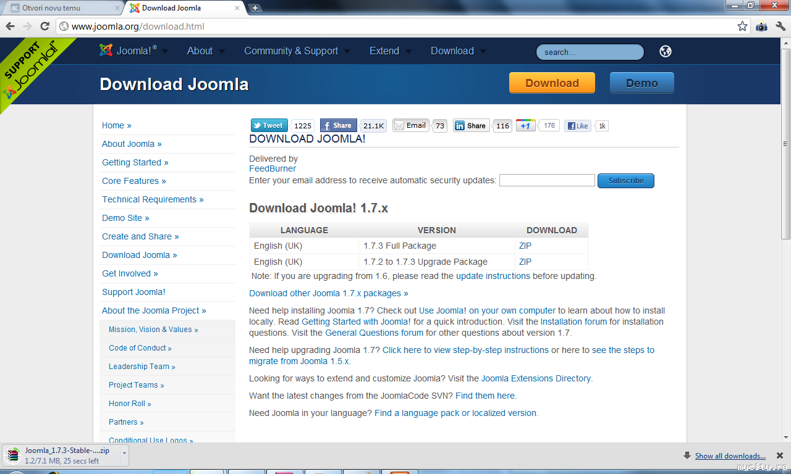
Task: Click the Facebook Share button
Action: 338,125
